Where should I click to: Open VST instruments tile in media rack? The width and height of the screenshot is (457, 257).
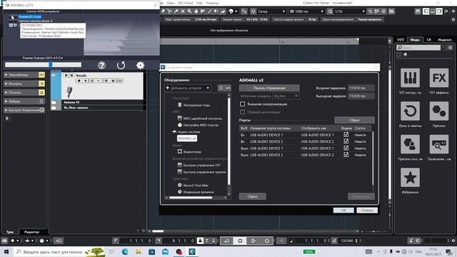pos(410,78)
